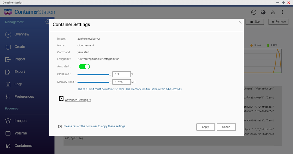Minimize the Container Station window
The width and height of the screenshot is (293, 154).
point(278,3)
